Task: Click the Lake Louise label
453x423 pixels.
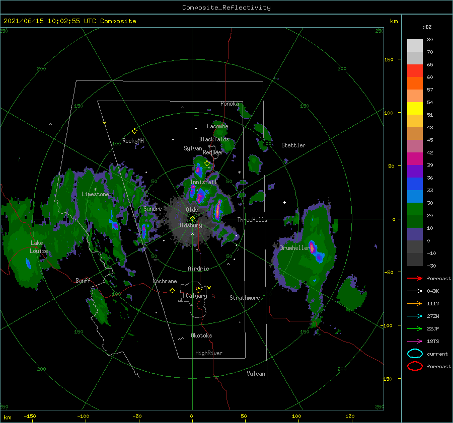Action: tap(39, 247)
